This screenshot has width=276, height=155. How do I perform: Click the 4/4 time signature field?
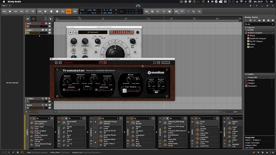point(94,13)
